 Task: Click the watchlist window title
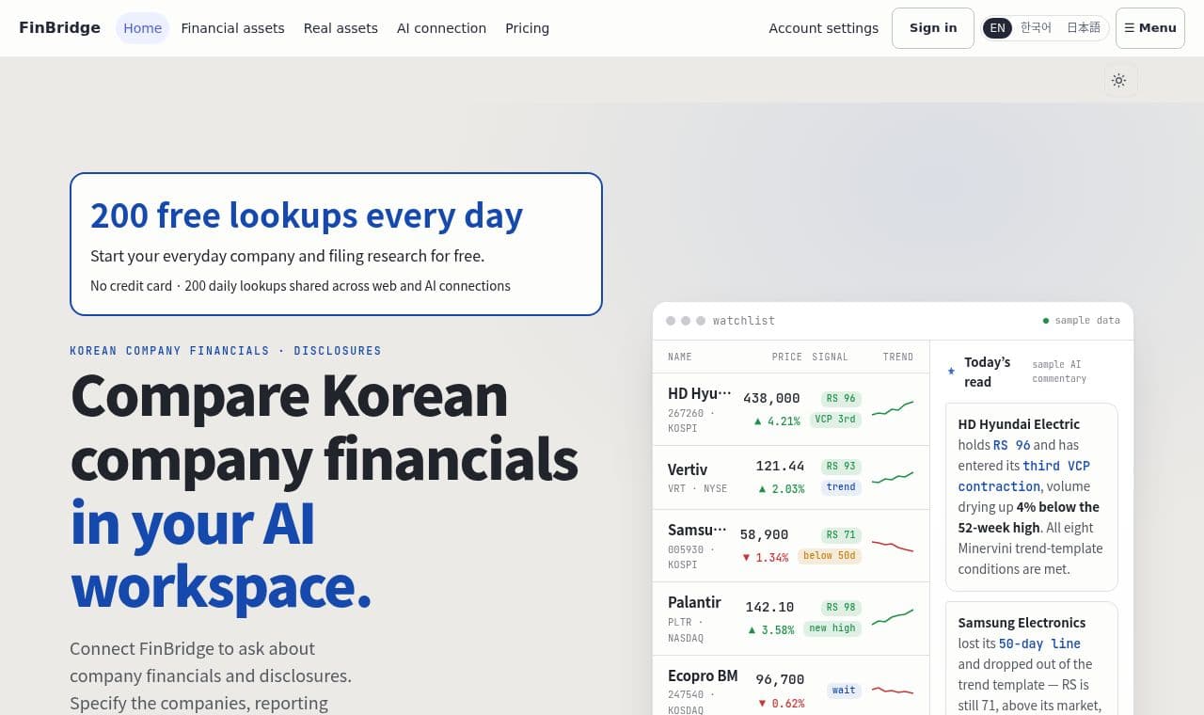click(x=744, y=321)
